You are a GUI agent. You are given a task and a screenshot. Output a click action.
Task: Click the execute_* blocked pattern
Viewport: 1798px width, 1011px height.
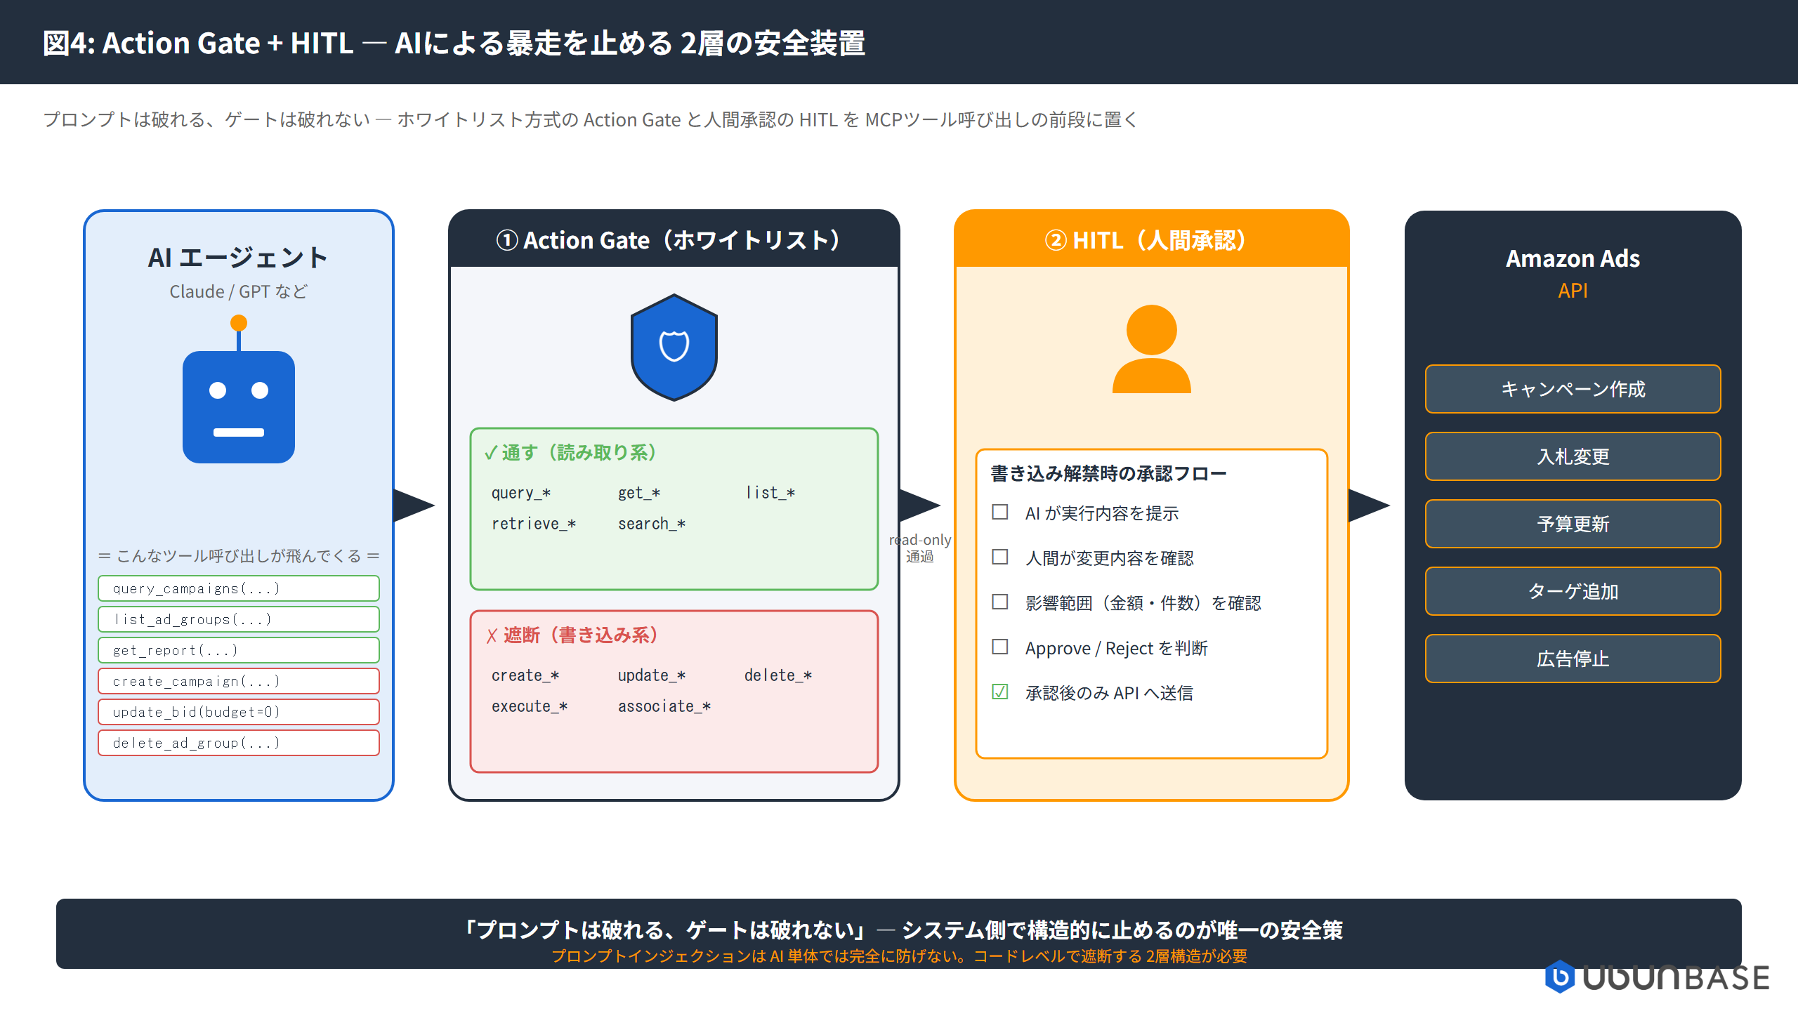coord(530,706)
